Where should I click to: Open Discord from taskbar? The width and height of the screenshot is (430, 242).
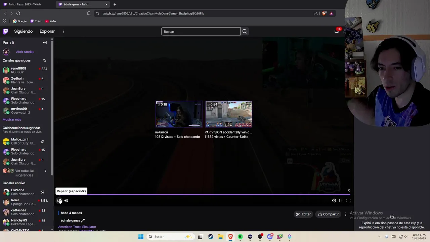coord(270,237)
